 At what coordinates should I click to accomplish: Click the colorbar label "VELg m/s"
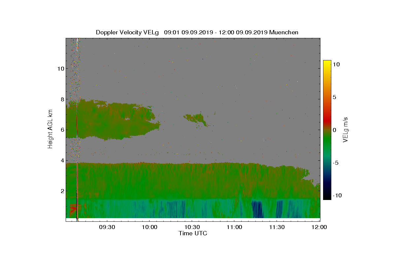point(346,130)
